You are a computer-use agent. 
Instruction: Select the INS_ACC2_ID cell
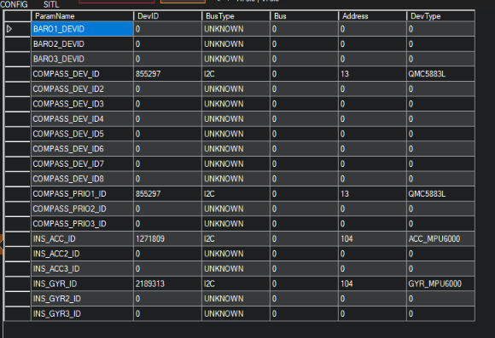pyautogui.click(x=82, y=254)
